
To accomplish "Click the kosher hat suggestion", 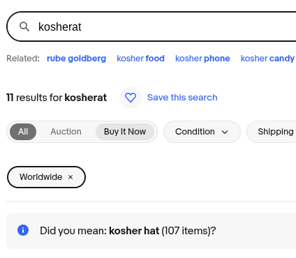I will click(134, 231).
